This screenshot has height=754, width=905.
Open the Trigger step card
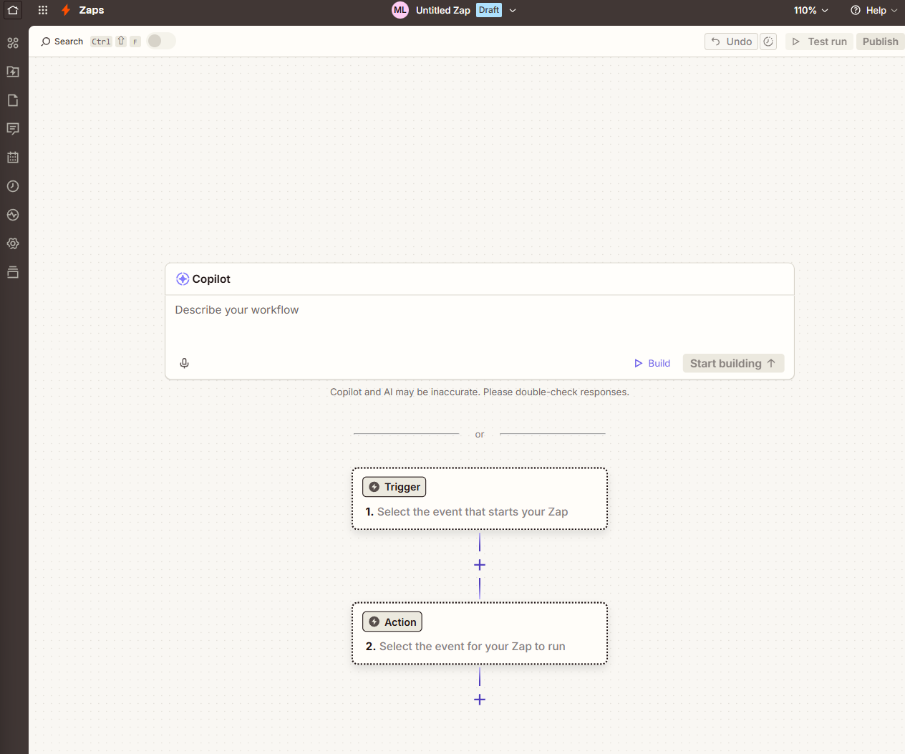click(x=480, y=499)
